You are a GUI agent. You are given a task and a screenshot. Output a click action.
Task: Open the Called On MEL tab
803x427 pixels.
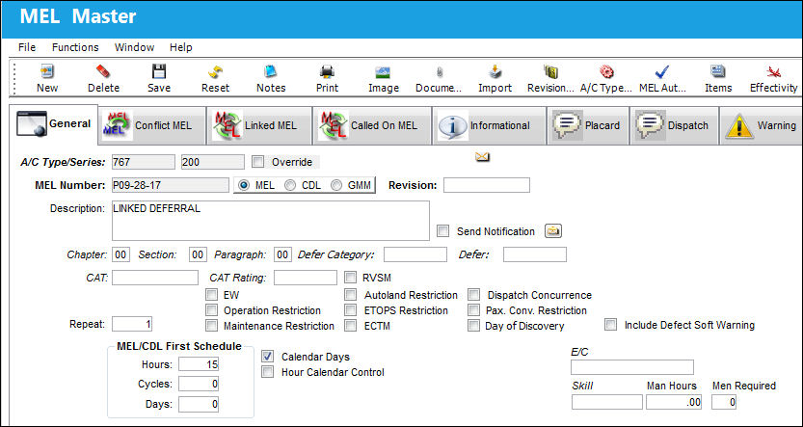[x=372, y=125]
